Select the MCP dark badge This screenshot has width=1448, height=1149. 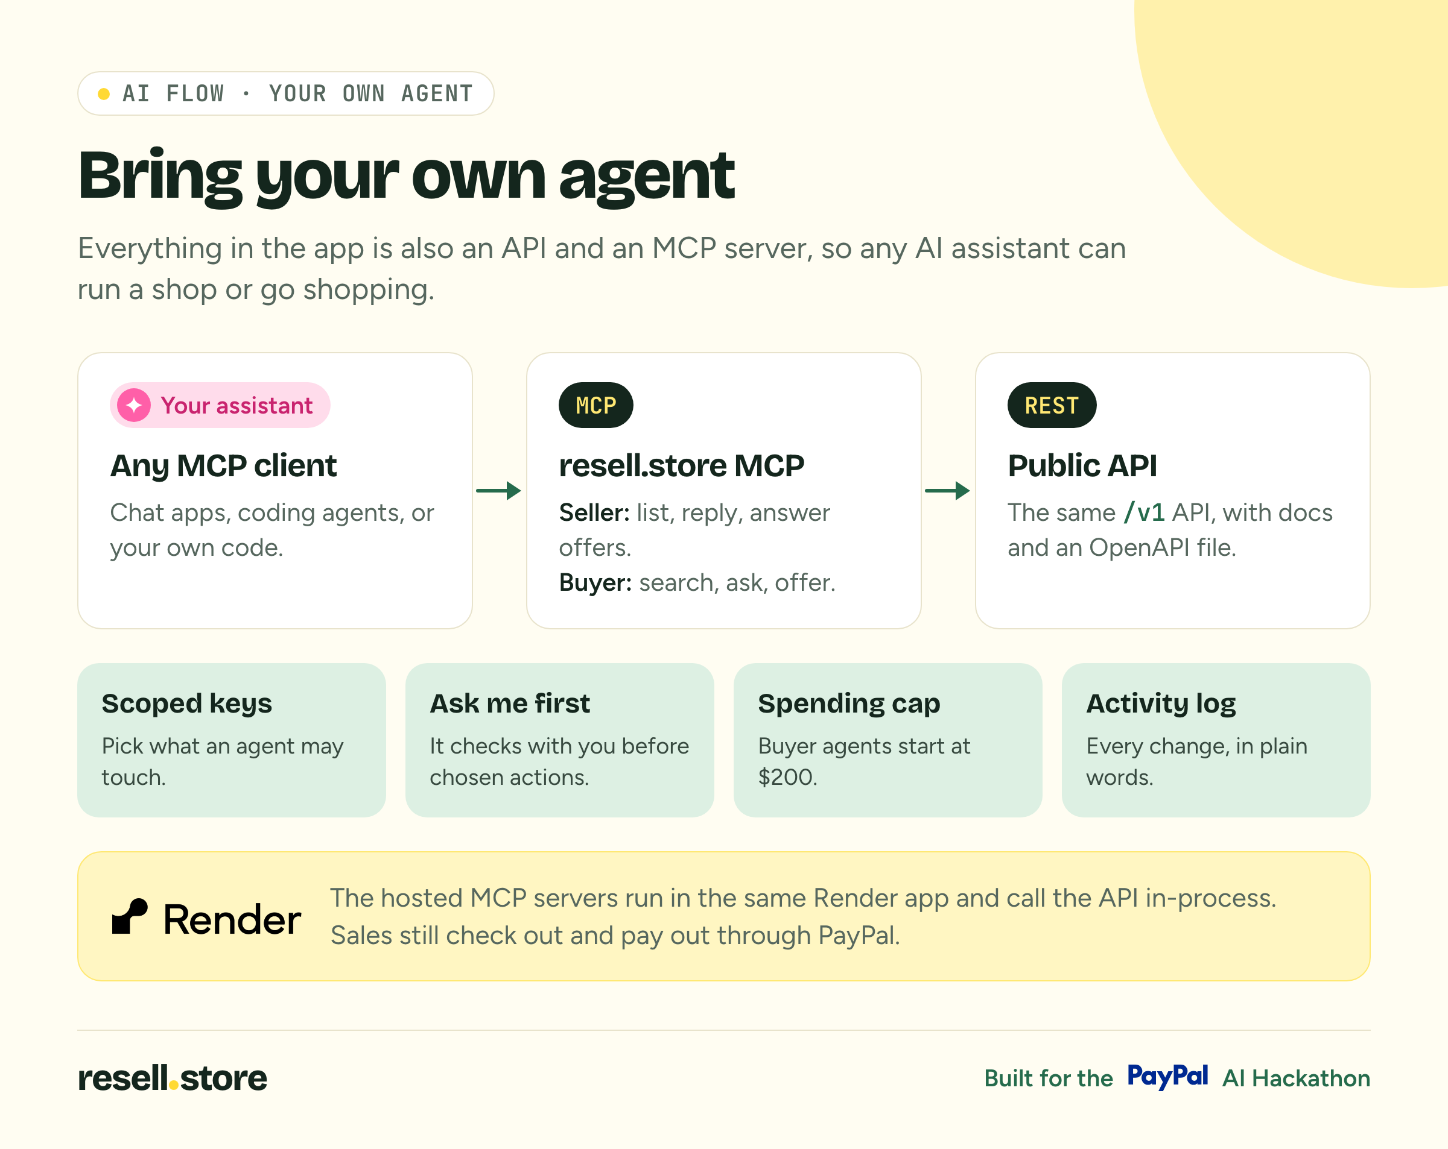coord(595,405)
